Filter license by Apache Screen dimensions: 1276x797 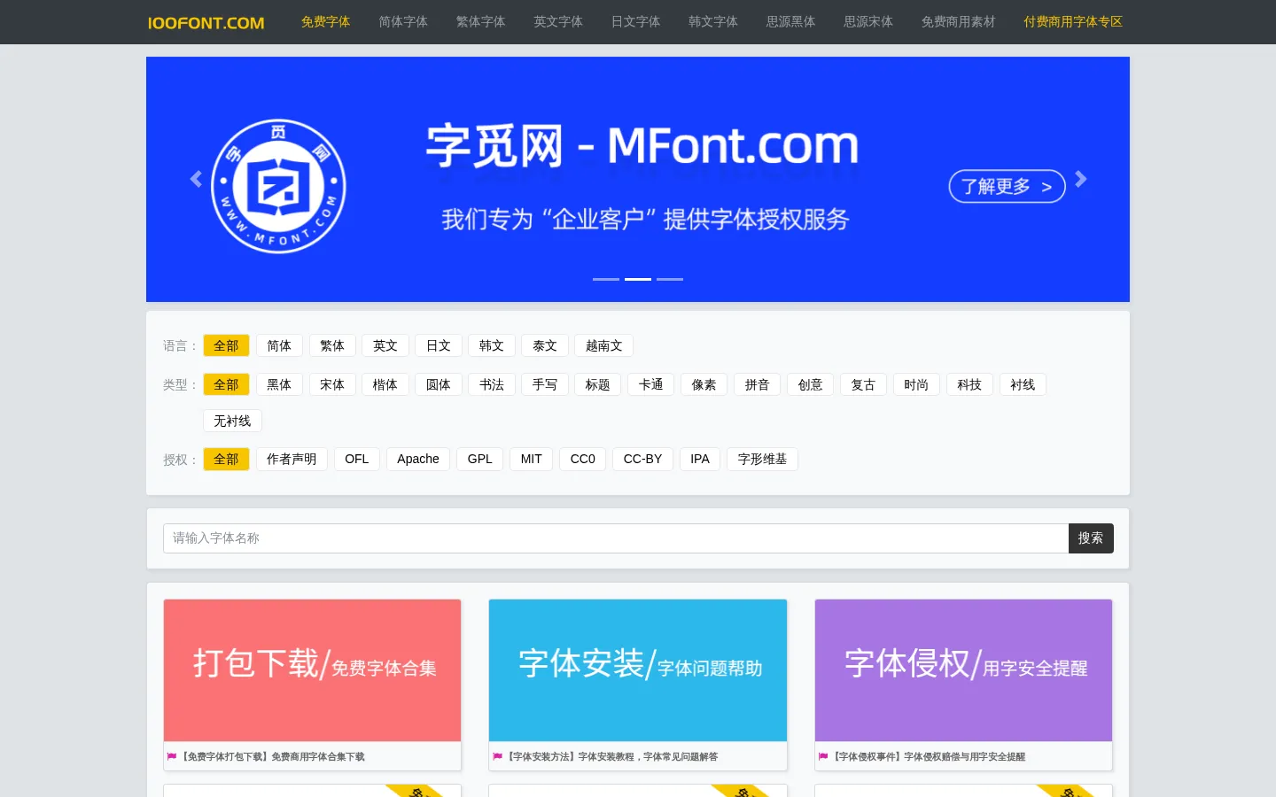coord(418,459)
